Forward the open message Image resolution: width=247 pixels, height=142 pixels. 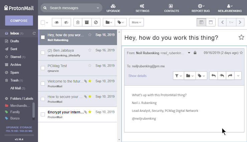[230, 76]
